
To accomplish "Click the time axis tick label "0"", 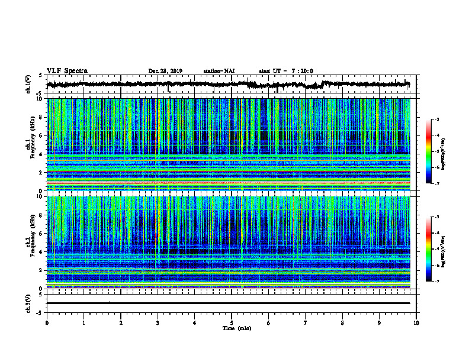I will (47, 323).
